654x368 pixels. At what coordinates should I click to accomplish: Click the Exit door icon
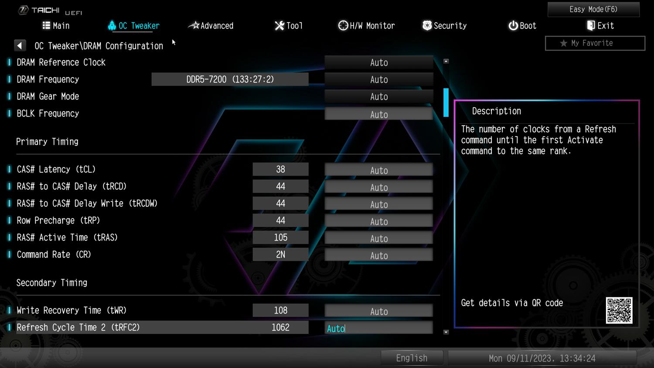[x=591, y=26]
